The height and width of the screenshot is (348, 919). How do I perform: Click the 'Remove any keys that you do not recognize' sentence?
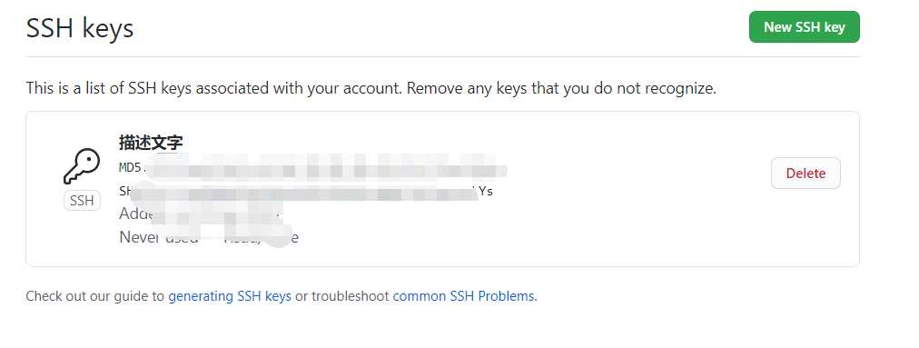click(561, 89)
